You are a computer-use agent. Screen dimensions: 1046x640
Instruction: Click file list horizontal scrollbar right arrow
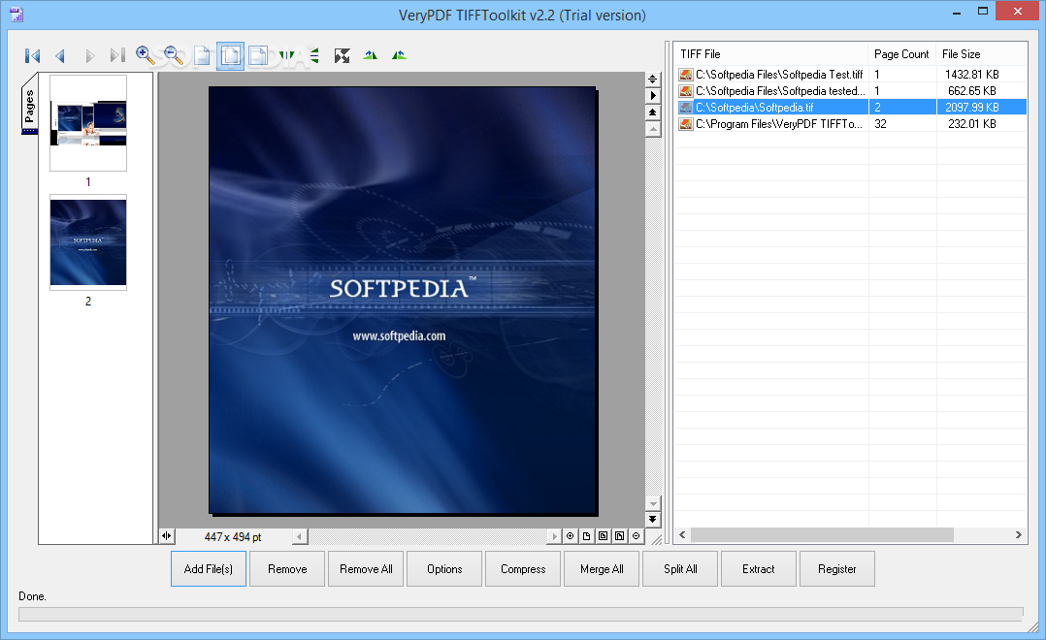tap(1019, 534)
